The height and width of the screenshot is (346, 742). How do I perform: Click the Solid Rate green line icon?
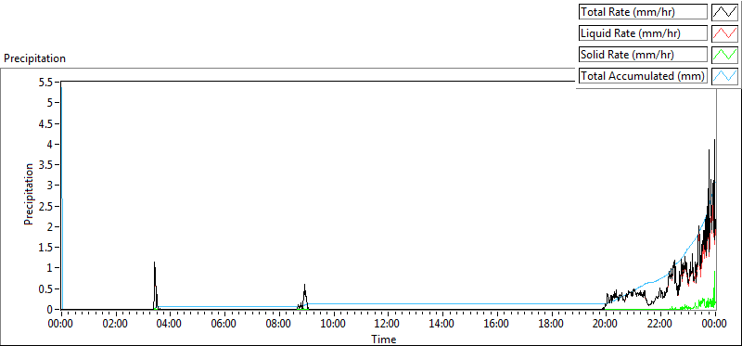pos(725,55)
